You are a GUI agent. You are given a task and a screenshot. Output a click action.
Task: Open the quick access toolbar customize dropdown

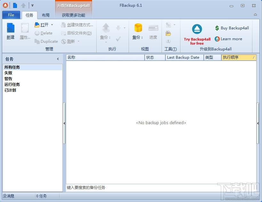32,5
